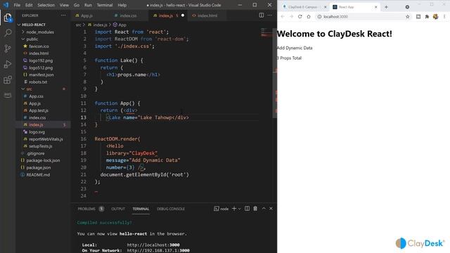This screenshot has width=450, height=253.
Task: Open the terminal launch profile dropdown
Action: point(239,209)
